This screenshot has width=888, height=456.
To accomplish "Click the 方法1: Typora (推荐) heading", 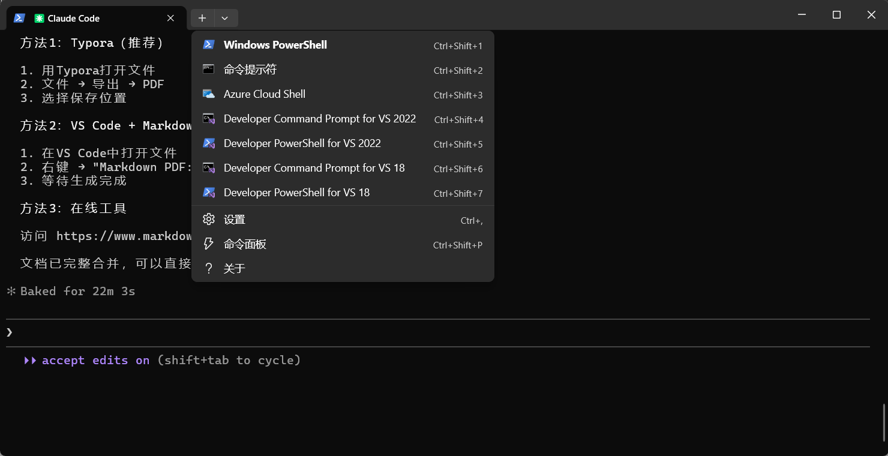I will pyautogui.click(x=92, y=43).
